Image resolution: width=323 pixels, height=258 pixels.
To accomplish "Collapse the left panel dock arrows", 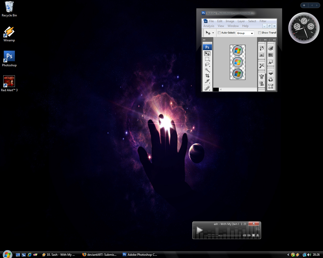I will click(x=265, y=40).
